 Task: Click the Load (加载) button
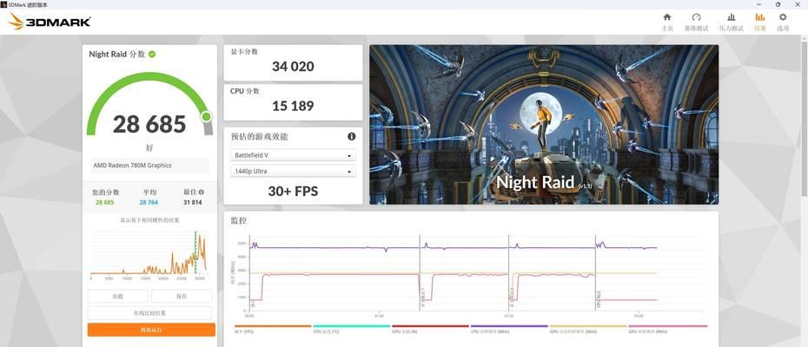[x=118, y=296]
